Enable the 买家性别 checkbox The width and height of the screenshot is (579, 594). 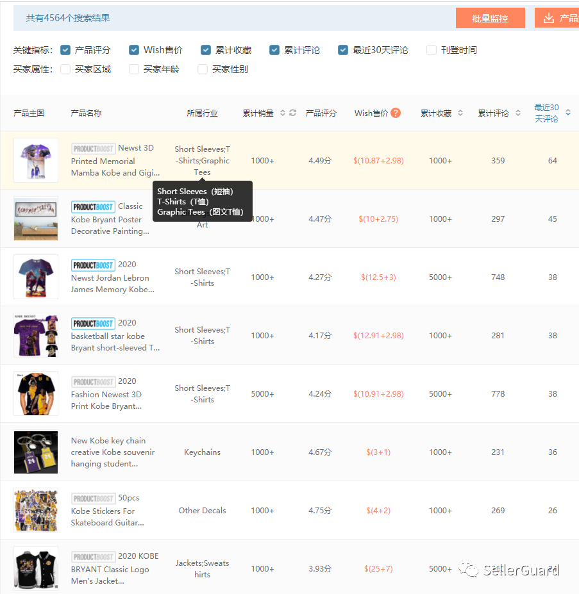(203, 69)
